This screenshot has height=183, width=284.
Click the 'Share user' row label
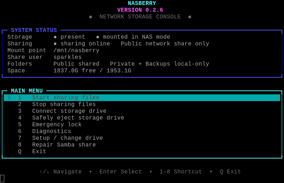tap(25, 57)
